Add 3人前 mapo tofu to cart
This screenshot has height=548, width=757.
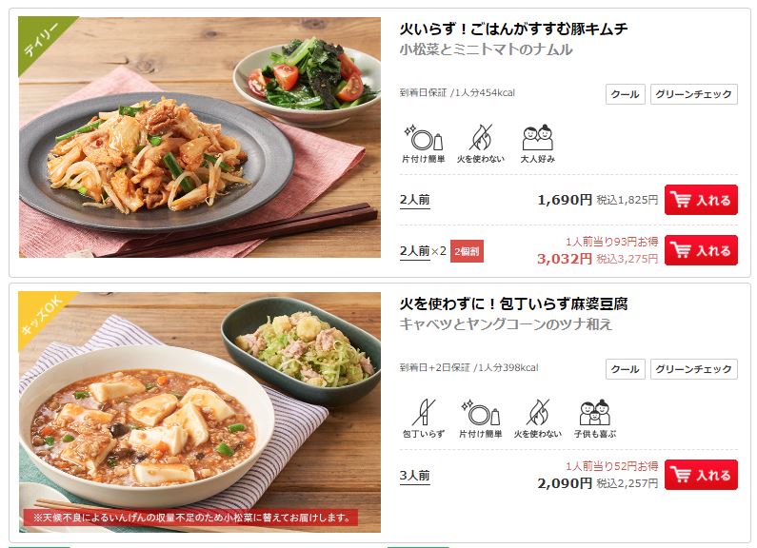(x=701, y=475)
